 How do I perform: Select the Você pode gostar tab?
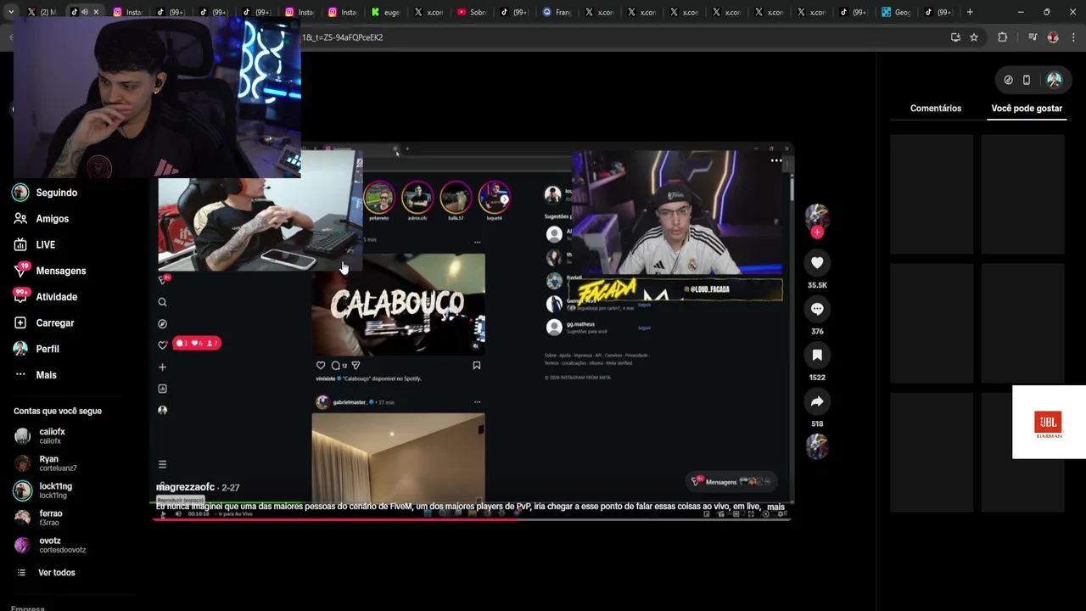pyautogui.click(x=1027, y=109)
